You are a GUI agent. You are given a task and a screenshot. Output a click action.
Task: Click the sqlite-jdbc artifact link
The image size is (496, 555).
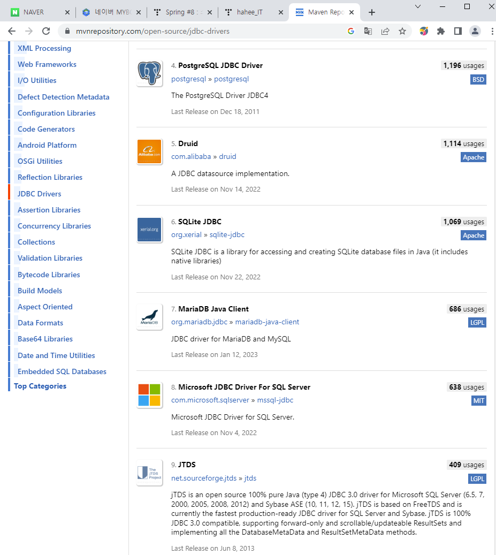pos(227,234)
